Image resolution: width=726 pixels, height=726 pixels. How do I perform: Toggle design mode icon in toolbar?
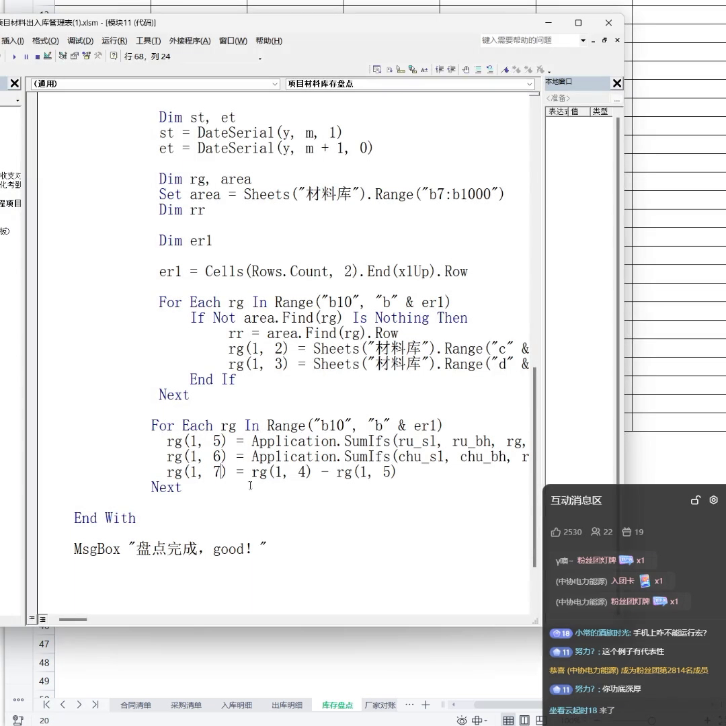[x=48, y=56]
